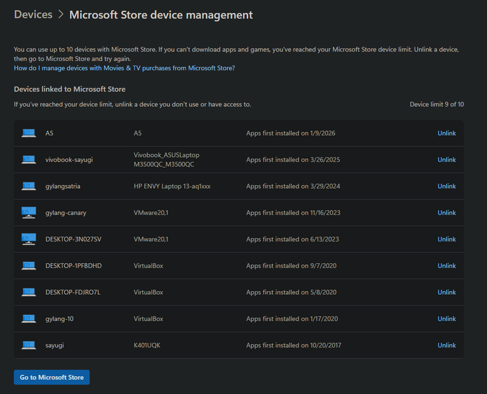Viewport: 487px width, 394px height.
Task: Unlink the gylang-10 device
Action: click(446, 319)
